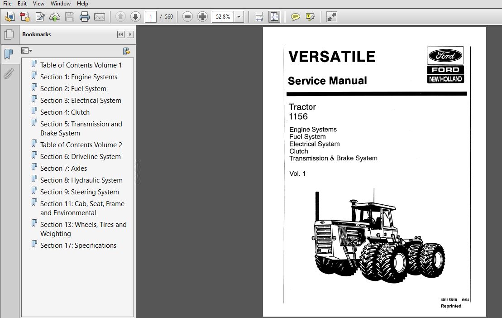Click the VERSATILE title on the page
The height and width of the screenshot is (318, 502).
pos(332,57)
